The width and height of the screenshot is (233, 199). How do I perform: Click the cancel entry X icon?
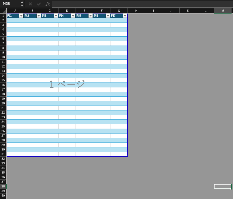click(x=30, y=4)
